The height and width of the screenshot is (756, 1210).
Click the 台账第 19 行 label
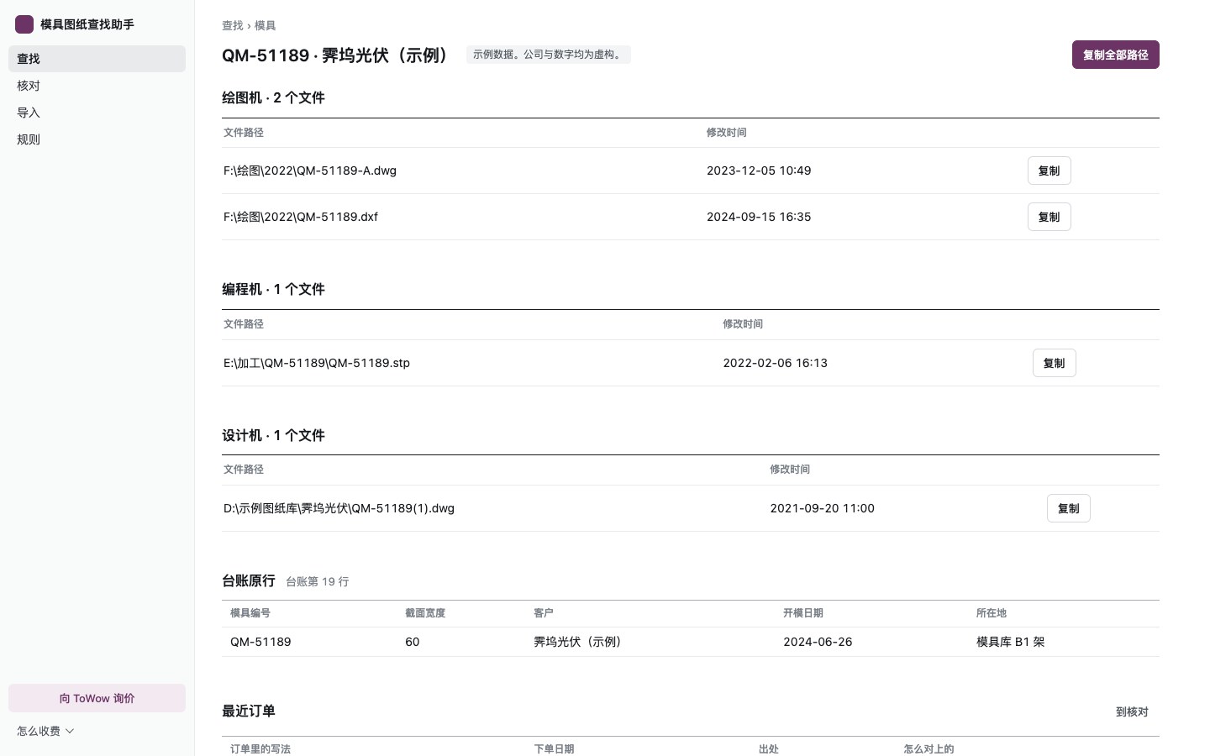[x=317, y=581]
